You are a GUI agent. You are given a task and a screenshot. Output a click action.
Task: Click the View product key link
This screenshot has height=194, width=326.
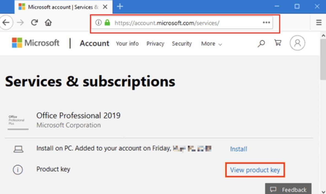(255, 170)
